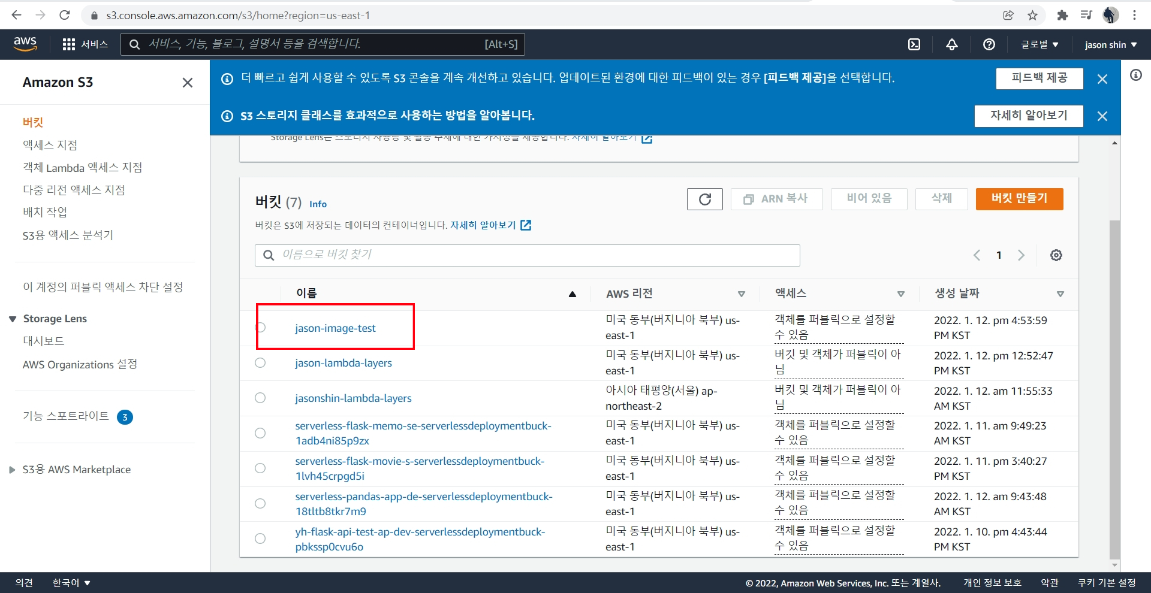
Task: Select radio for yh-flask-api-test bucket
Action: coord(260,538)
